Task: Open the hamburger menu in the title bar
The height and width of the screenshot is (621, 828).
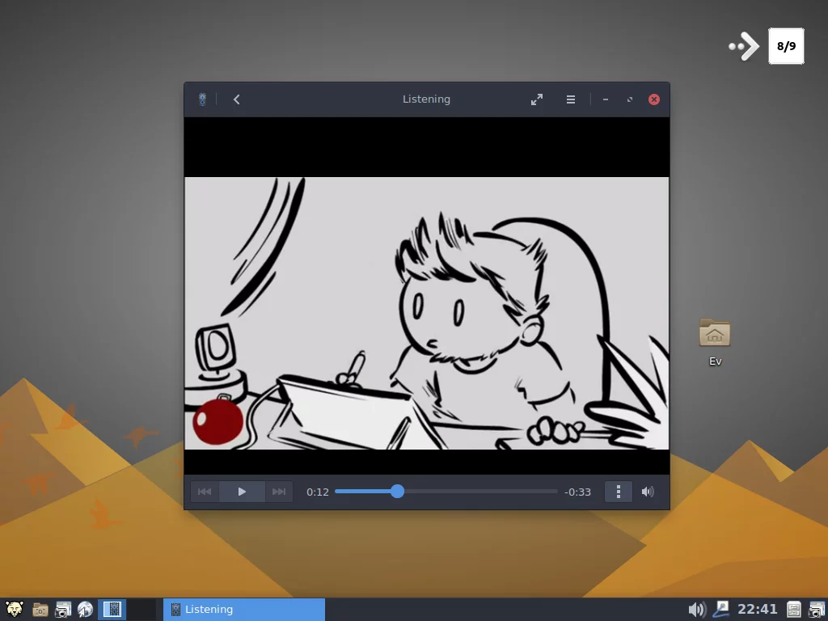Action: click(570, 99)
